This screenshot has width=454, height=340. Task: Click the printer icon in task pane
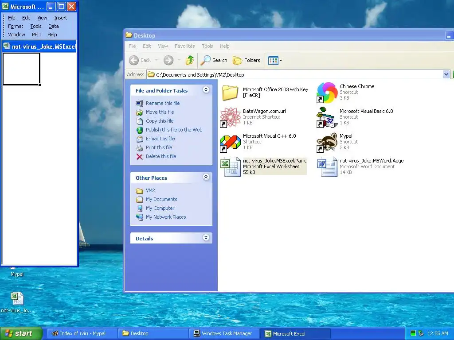pos(140,148)
